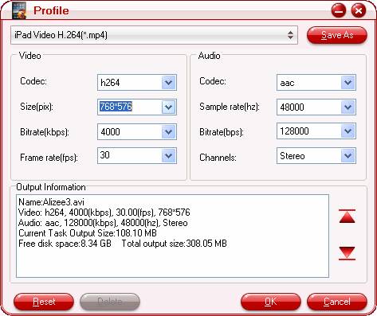This screenshot has height=316, width=377.
Task: Confirm settings with OK button
Action: click(271, 302)
